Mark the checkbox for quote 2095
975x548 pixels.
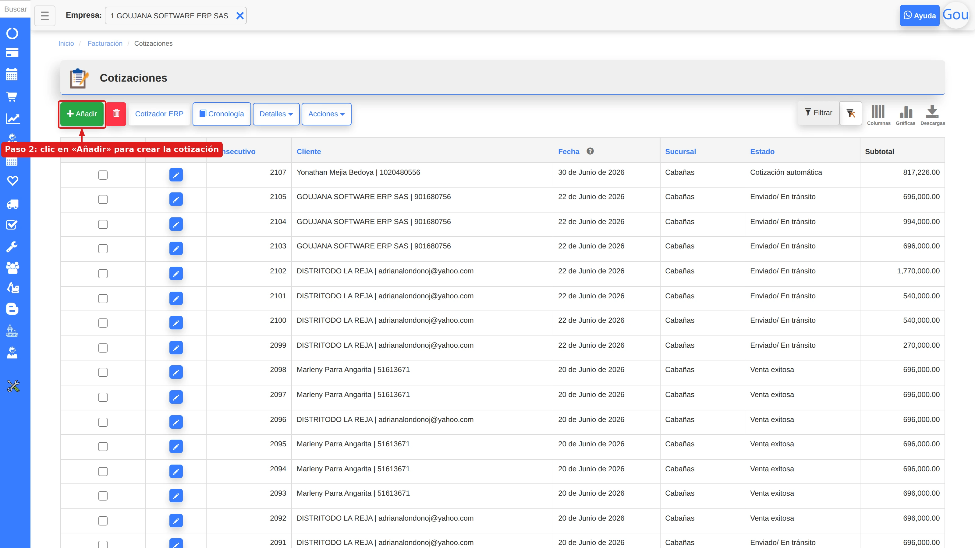[x=103, y=446]
